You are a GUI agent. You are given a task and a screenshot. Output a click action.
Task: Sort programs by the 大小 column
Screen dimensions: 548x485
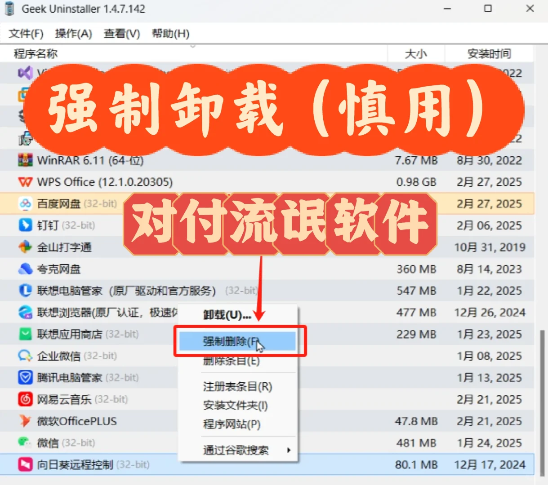[416, 53]
